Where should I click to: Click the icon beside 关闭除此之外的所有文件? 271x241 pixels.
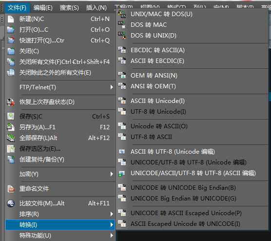11,73
